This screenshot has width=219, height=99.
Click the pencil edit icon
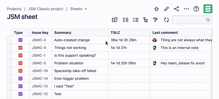166,9
